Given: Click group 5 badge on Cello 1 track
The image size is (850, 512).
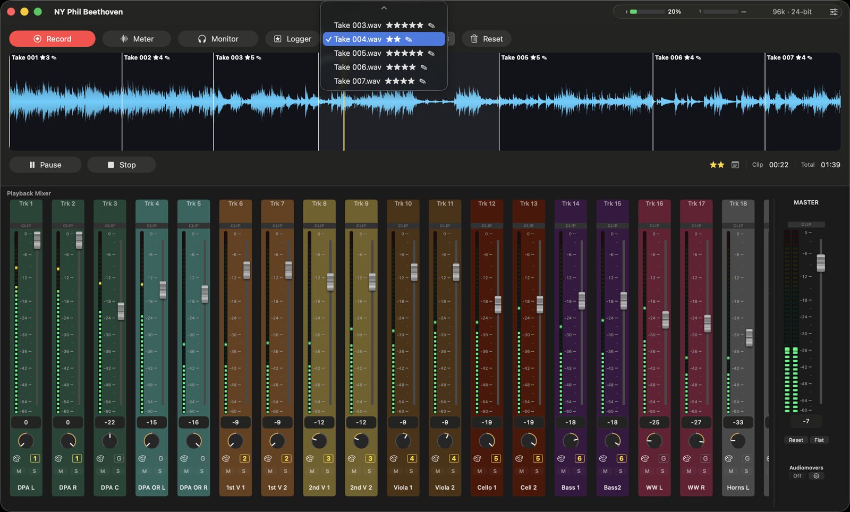Looking at the screenshot, I should [496, 458].
